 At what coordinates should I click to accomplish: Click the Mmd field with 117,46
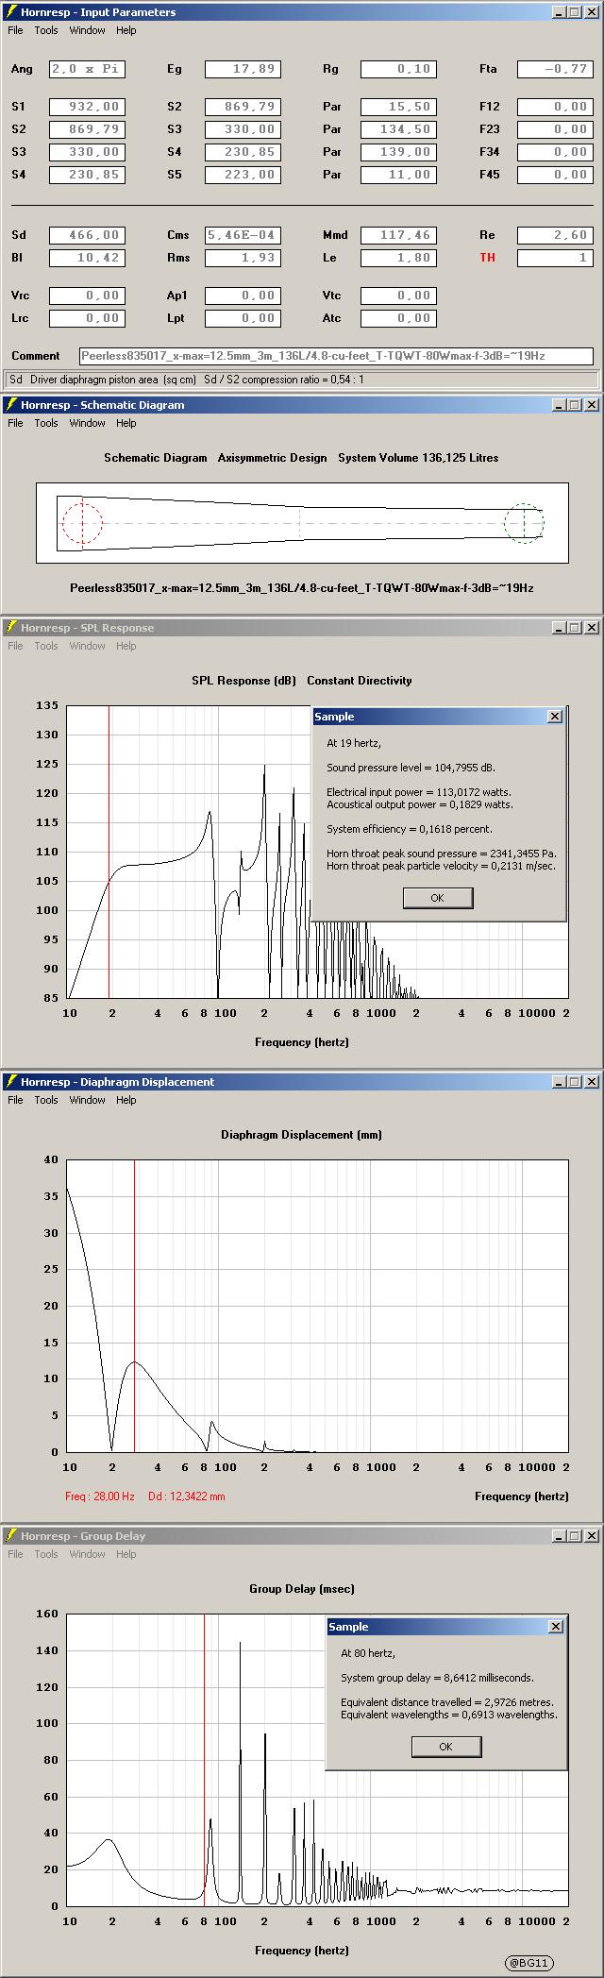click(398, 235)
